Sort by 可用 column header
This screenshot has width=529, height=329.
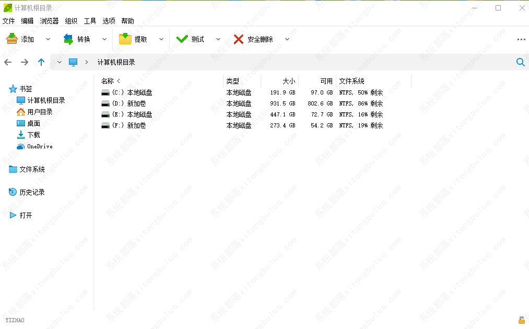coord(326,81)
